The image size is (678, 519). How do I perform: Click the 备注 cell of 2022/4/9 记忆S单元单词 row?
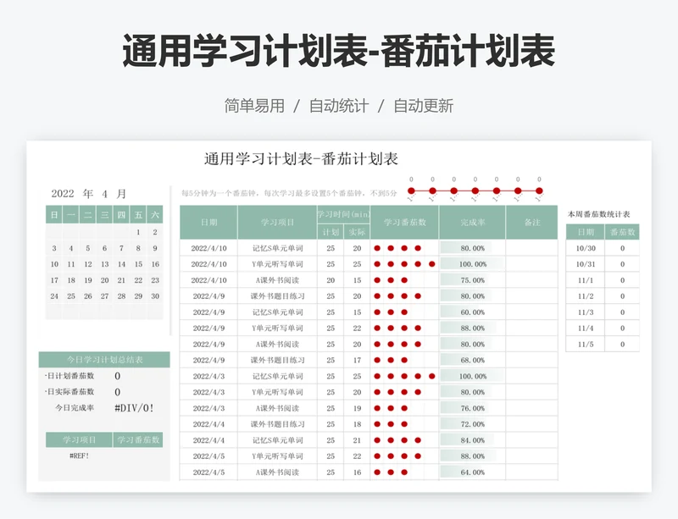pyautogui.click(x=532, y=312)
